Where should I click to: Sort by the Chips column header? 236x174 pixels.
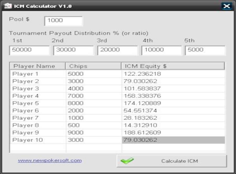pos(94,66)
